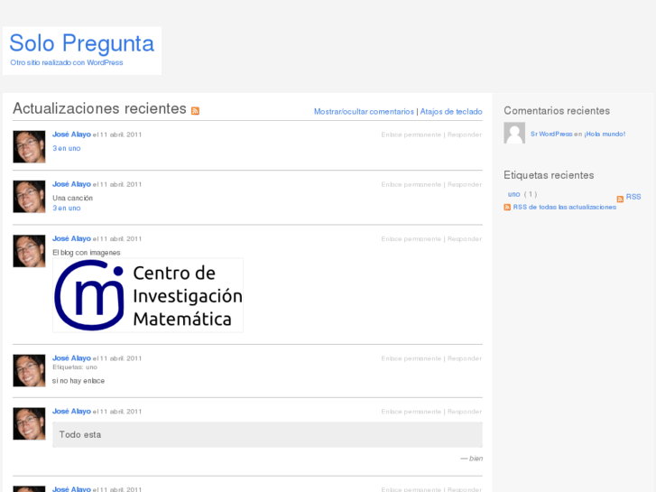The image size is (656, 492).
Task: Click Enlace permanente on 'si no hay enlace' post
Action: (411, 359)
